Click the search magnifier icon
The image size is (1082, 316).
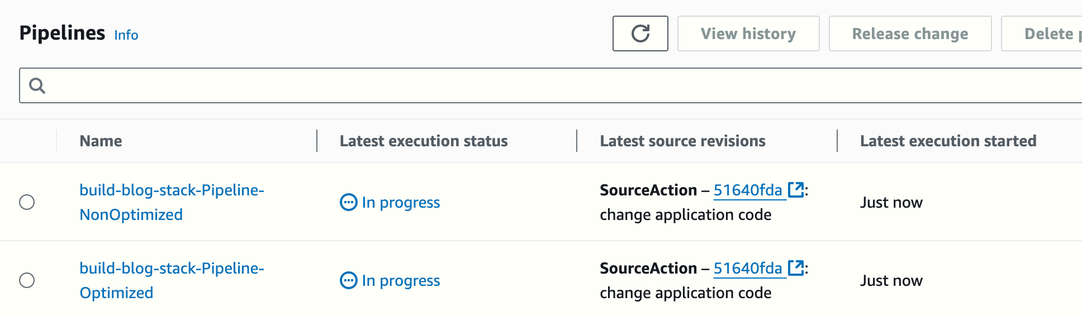click(37, 85)
